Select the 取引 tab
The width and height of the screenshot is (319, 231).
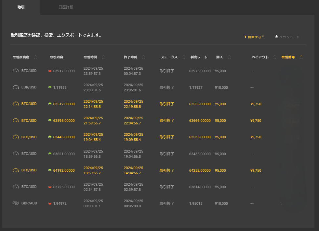click(21, 7)
